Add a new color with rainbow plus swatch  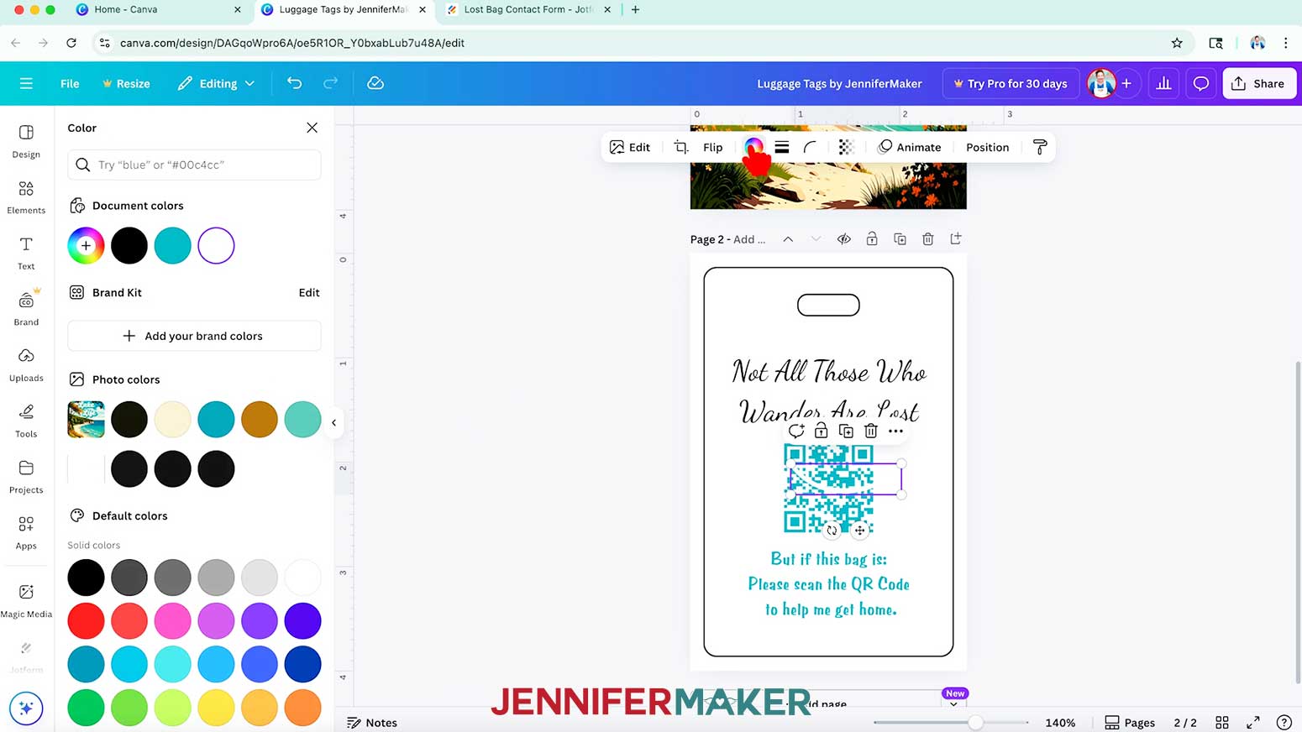click(86, 246)
